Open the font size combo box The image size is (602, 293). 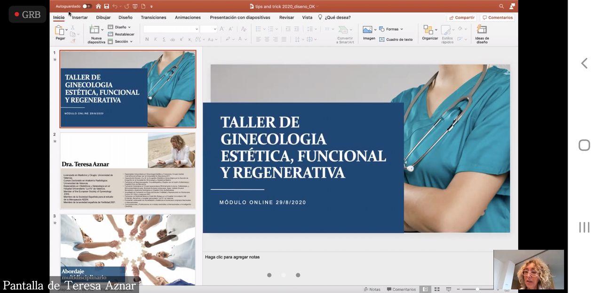point(208,29)
